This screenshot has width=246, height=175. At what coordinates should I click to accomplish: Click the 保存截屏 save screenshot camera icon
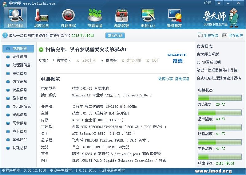click(x=225, y=35)
